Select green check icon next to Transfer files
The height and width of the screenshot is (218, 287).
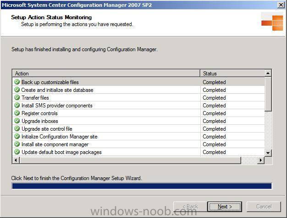point(17,98)
